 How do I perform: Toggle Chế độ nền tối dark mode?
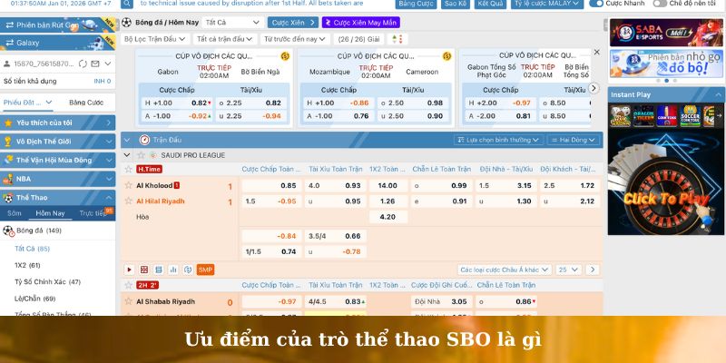661,4
